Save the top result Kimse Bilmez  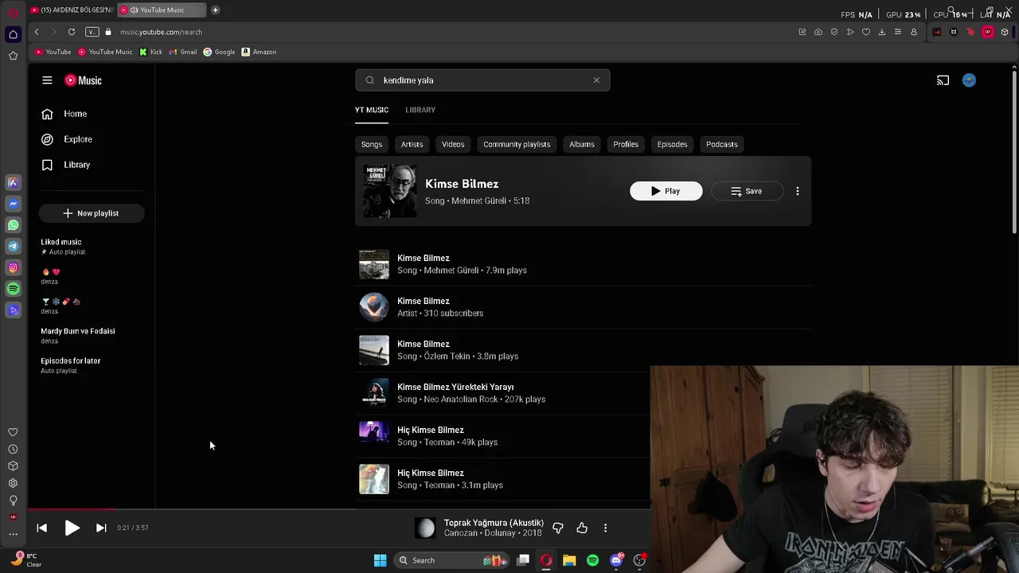pos(747,191)
